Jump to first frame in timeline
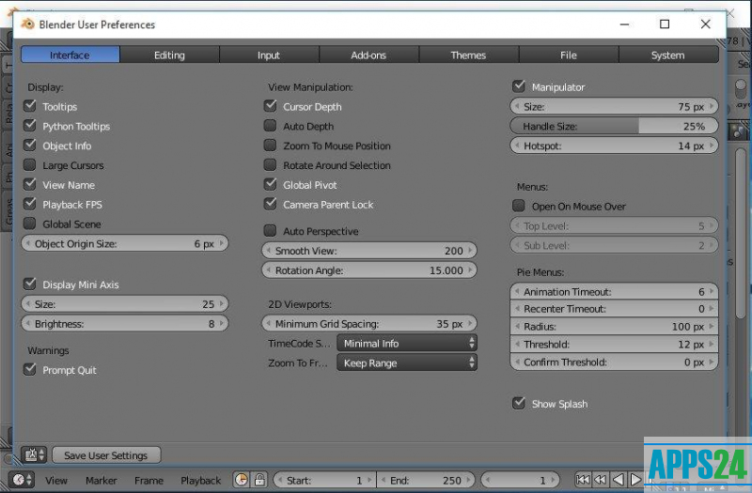The width and height of the screenshot is (752, 493). point(583,480)
